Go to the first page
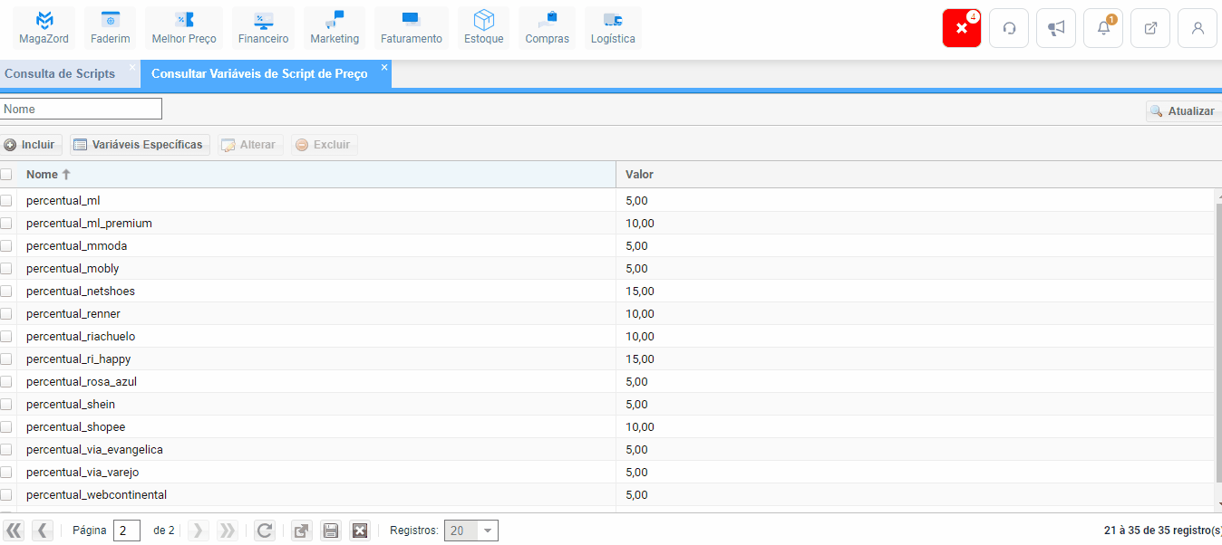1222x545 pixels. (14, 531)
